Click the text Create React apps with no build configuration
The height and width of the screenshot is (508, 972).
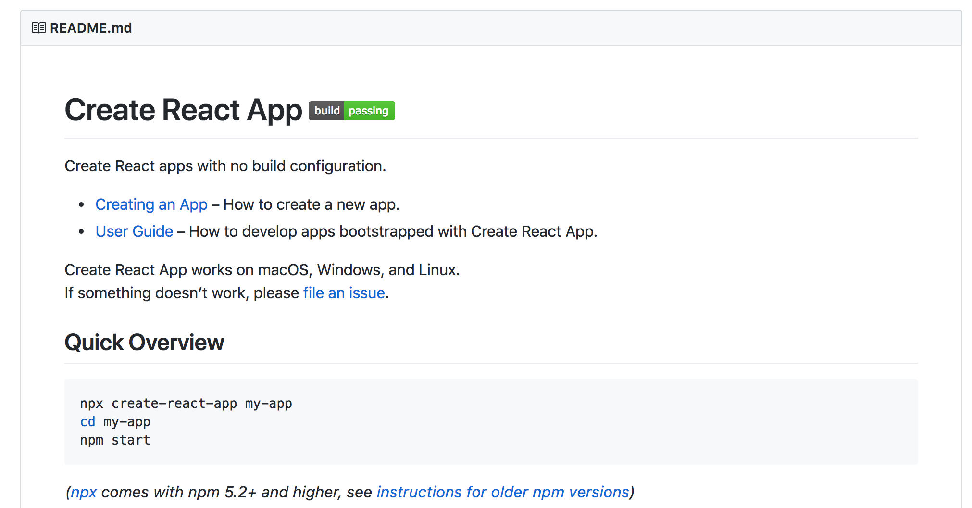point(225,166)
